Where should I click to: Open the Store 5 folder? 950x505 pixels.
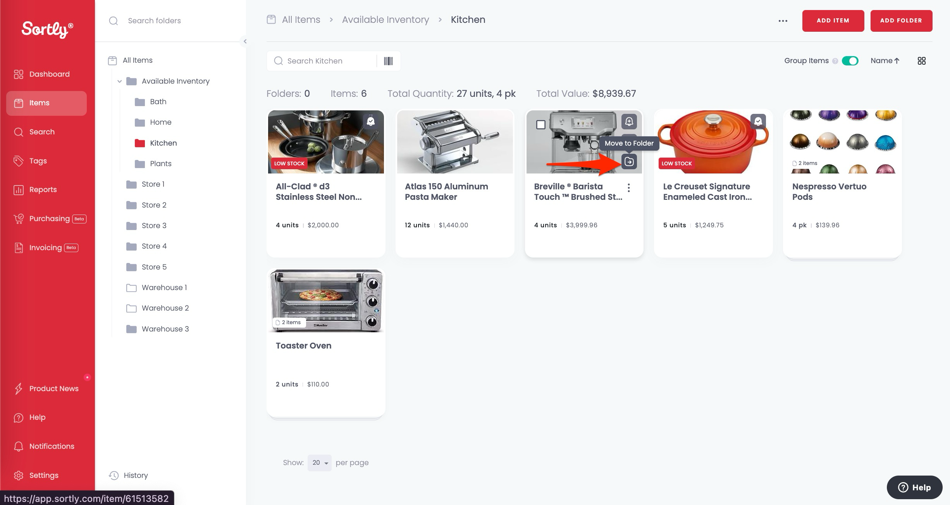146,267
